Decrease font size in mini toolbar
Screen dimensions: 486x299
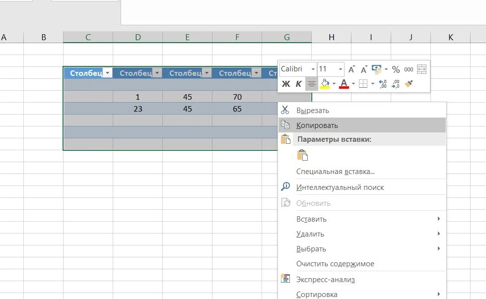click(364, 69)
